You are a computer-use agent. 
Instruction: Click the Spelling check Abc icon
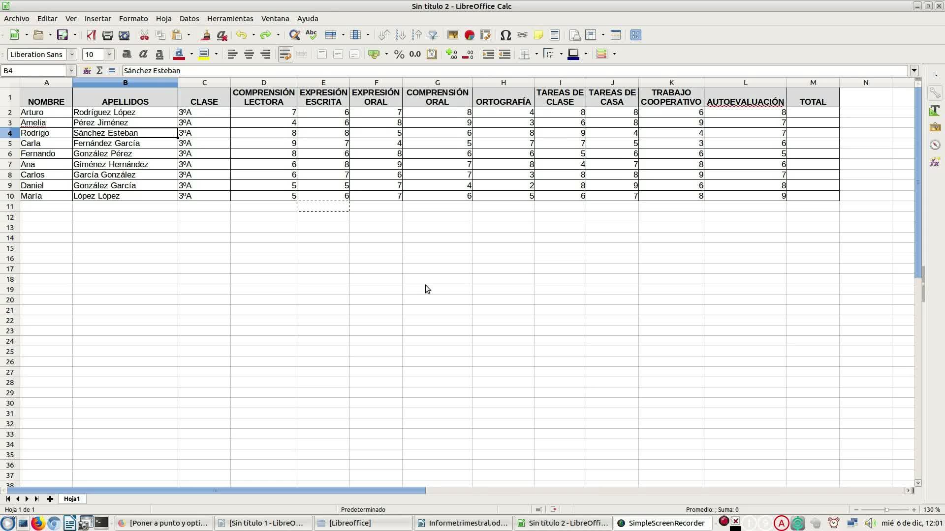click(311, 35)
